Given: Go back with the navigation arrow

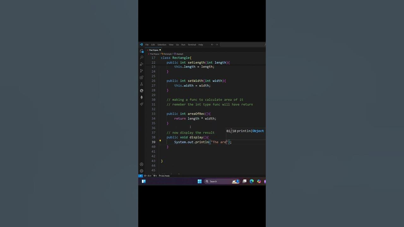Looking at the screenshot, I should pyautogui.click(x=212, y=44).
